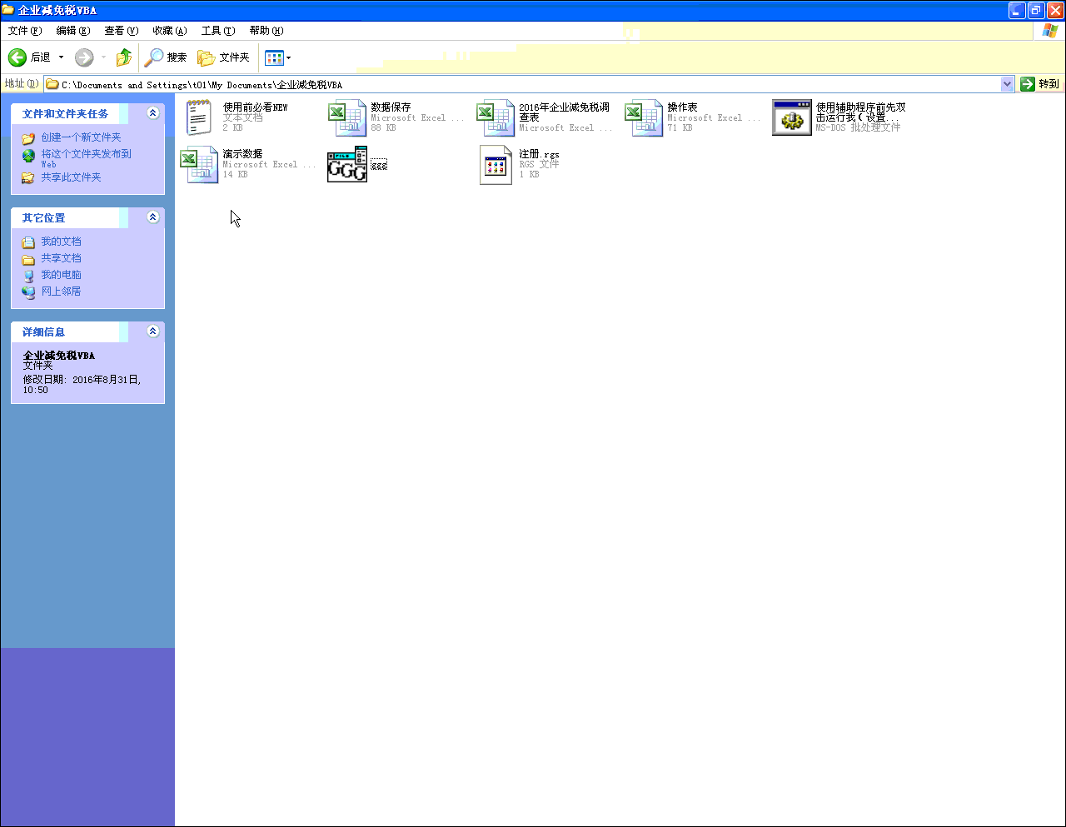Collapse the 详细信息 panel
The width and height of the screenshot is (1066, 827).
point(152,331)
